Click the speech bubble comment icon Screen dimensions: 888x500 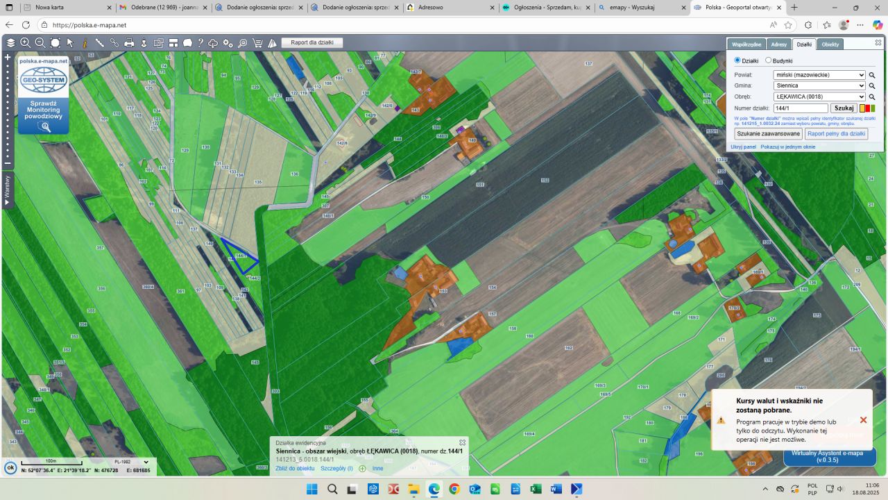pos(187,43)
